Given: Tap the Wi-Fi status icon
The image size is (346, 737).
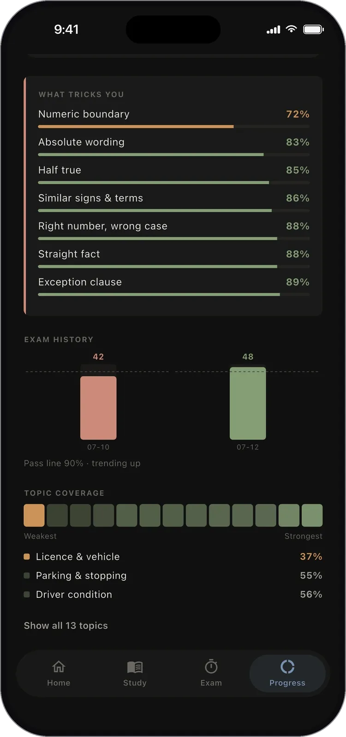Looking at the screenshot, I should (291, 29).
